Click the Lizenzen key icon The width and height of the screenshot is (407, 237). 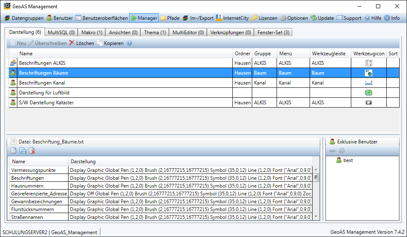point(254,18)
